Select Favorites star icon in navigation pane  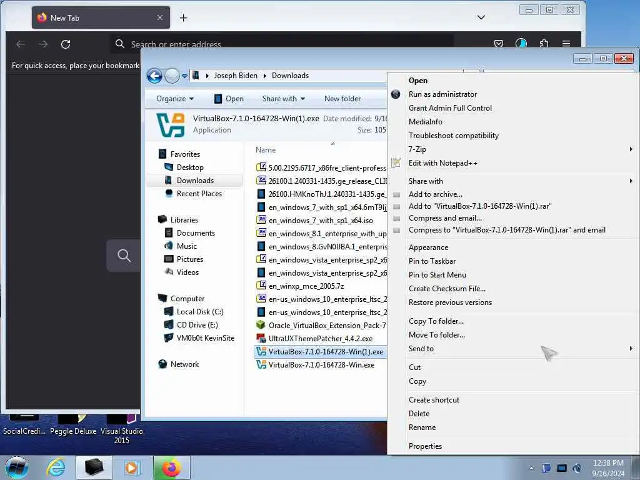162,154
